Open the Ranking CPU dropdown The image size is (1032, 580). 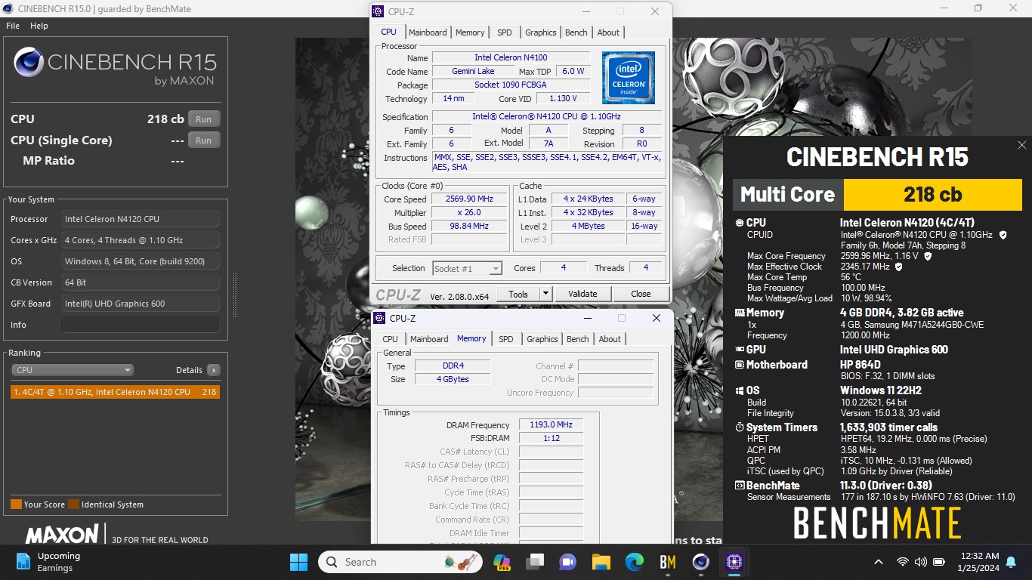pyautogui.click(x=73, y=370)
